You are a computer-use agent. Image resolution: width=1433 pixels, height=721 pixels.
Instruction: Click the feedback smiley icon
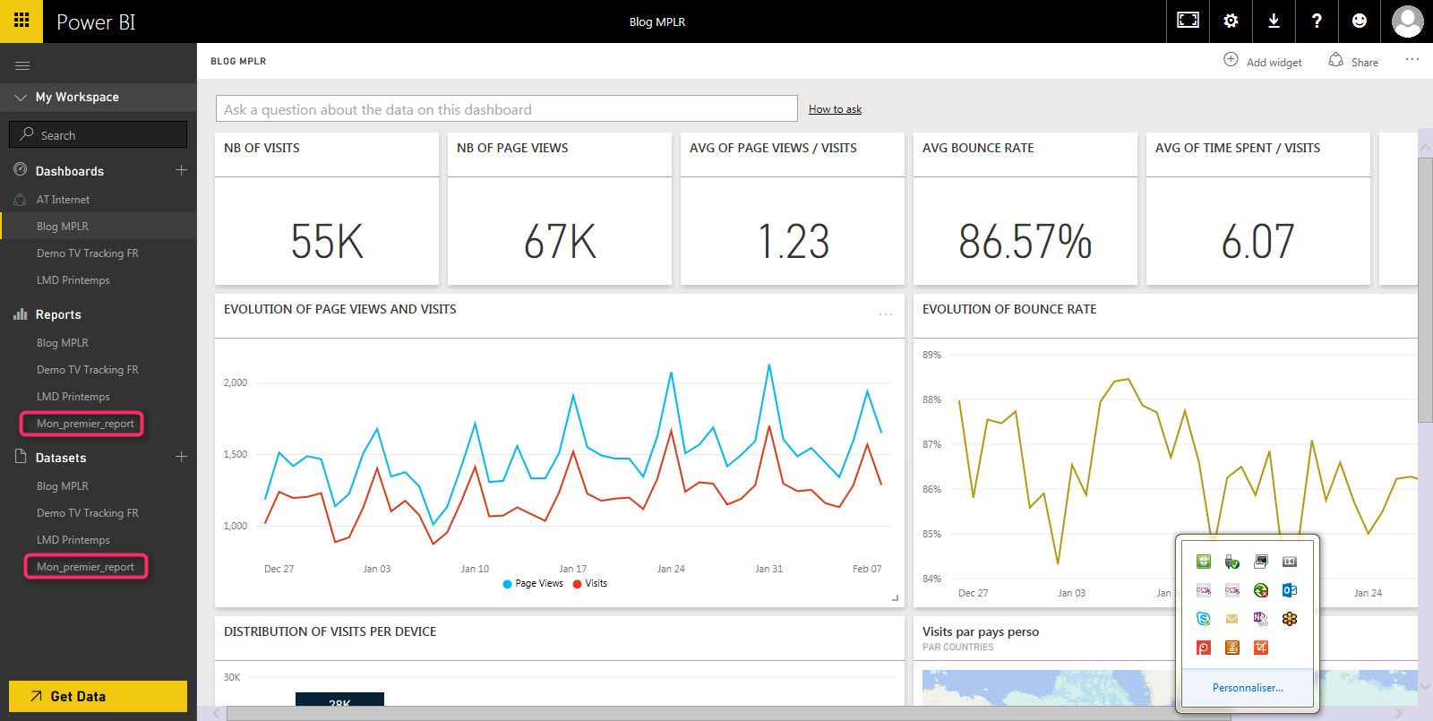pyautogui.click(x=1360, y=21)
